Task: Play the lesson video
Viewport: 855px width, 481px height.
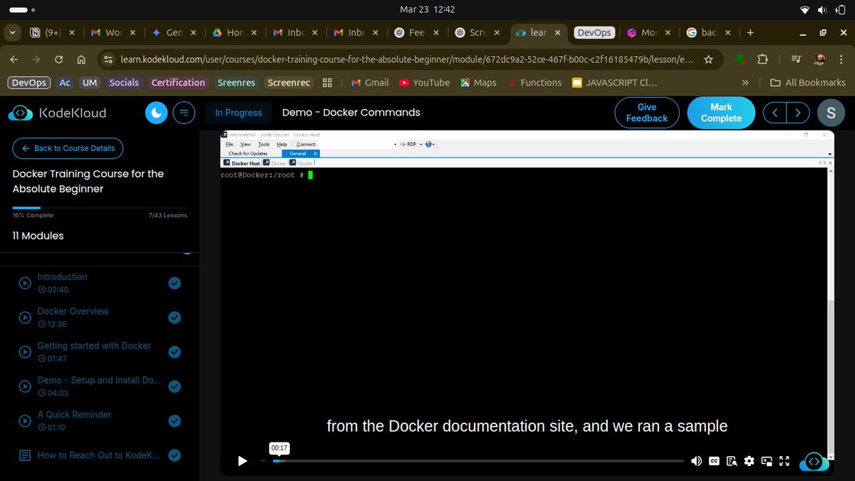Action: coord(242,461)
